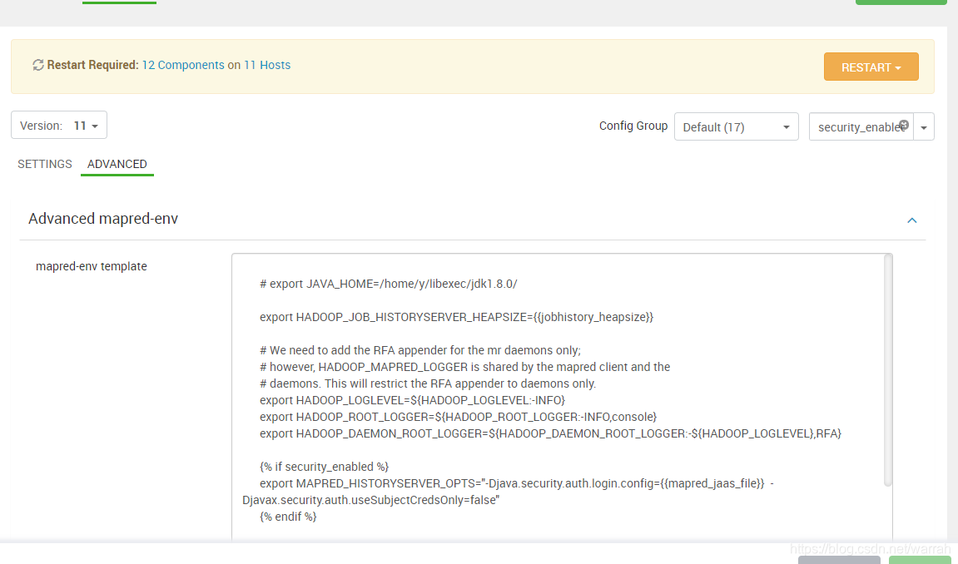The width and height of the screenshot is (958, 564).
Task: Select the ADVANCED tab
Action: coord(117,164)
